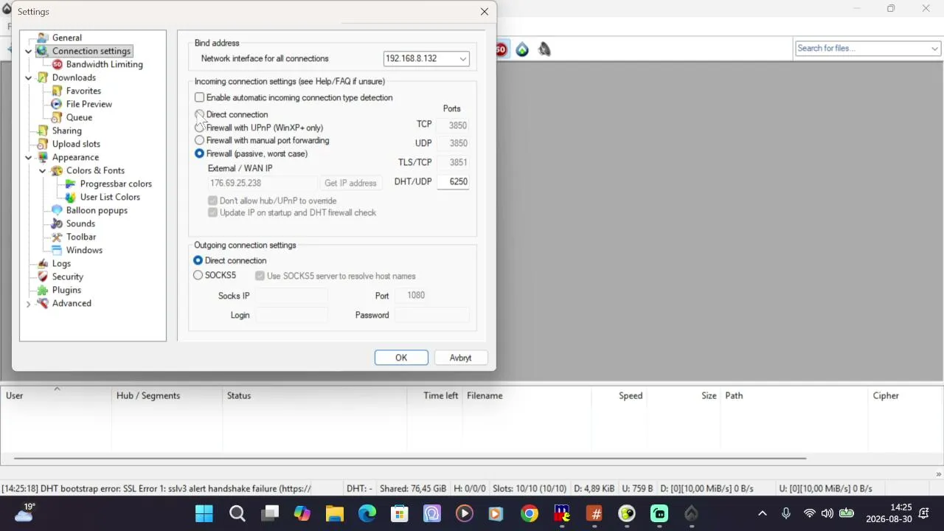Image resolution: width=944 pixels, height=531 pixels.
Task: Click the Sharing tree icon
Action: (x=43, y=131)
